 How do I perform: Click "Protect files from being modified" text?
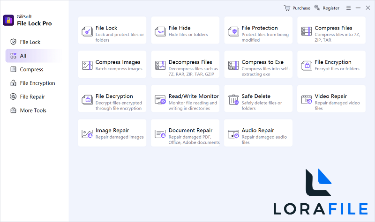(265, 37)
